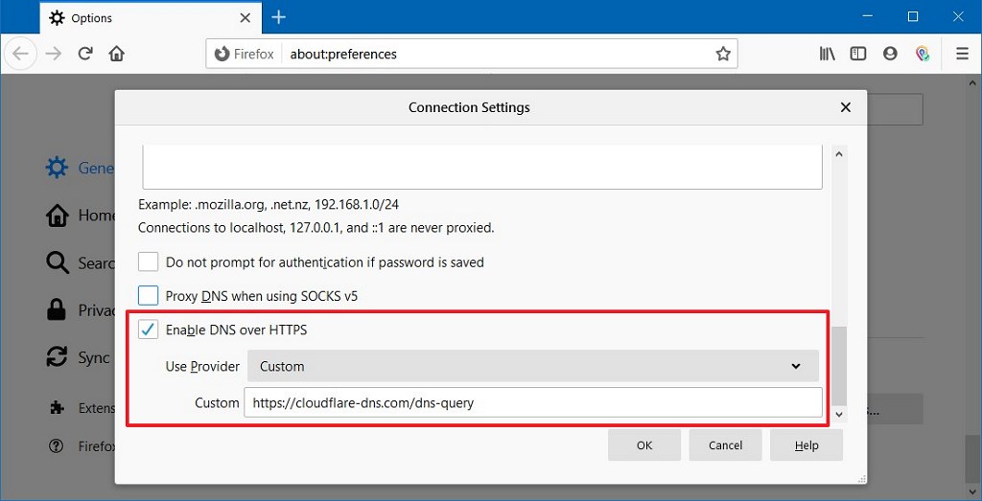Open the Library icon in the toolbar

tap(827, 54)
